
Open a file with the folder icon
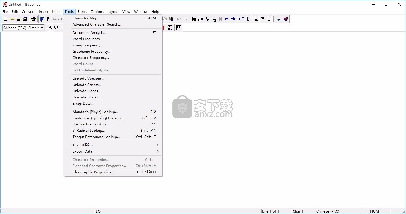12,19
